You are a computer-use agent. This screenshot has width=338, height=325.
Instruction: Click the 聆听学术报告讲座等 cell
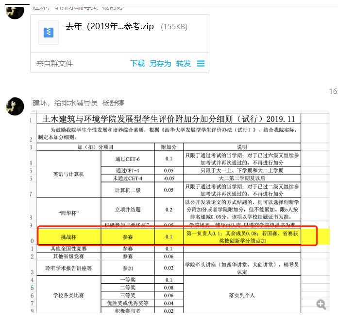[68, 268]
